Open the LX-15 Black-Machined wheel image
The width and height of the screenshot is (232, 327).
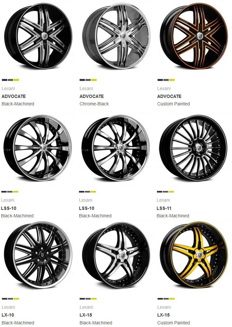(x=116, y=255)
